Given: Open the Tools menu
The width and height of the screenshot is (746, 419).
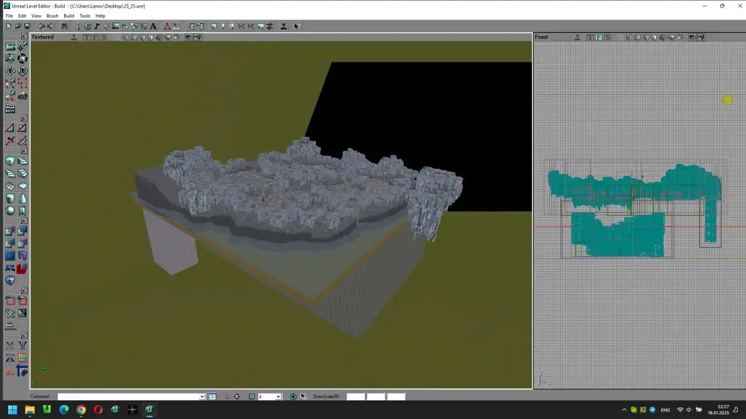Looking at the screenshot, I should coord(85,16).
